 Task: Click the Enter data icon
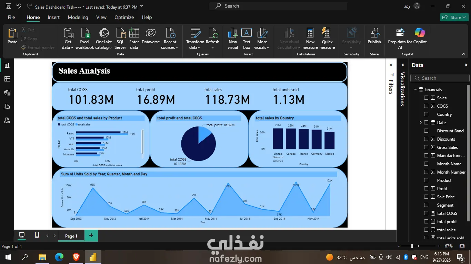point(134,33)
